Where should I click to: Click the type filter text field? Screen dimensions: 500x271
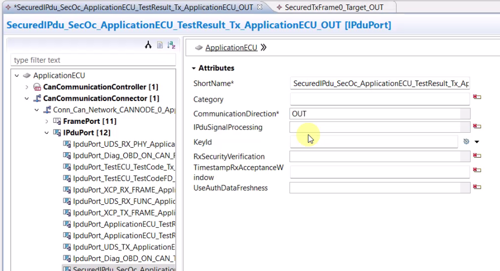click(93, 60)
